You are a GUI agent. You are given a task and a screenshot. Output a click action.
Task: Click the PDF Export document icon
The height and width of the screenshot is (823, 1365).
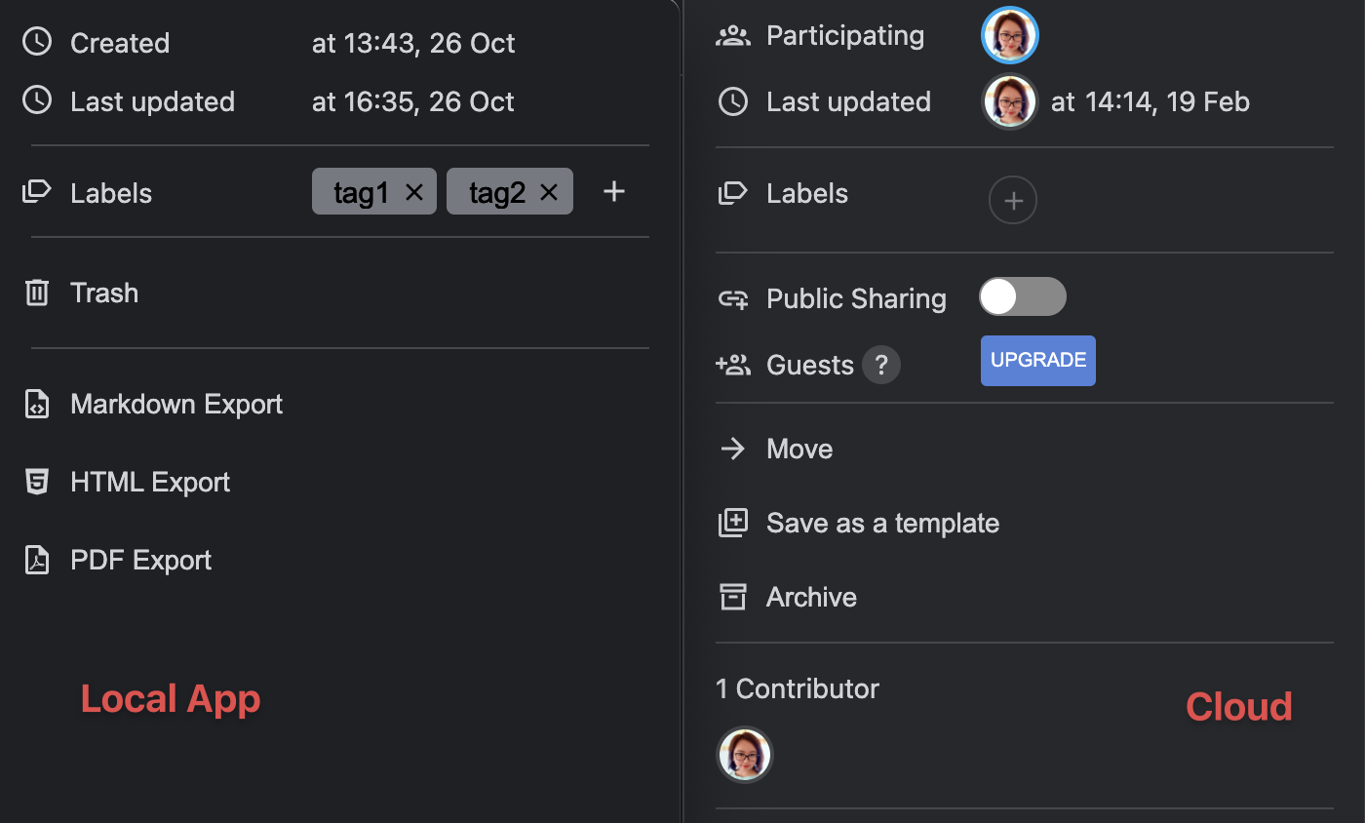(37, 560)
